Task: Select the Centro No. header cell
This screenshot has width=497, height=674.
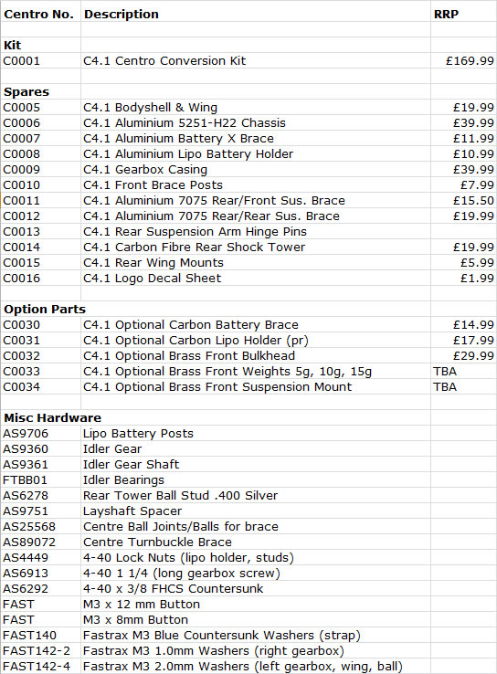Action: tap(40, 14)
